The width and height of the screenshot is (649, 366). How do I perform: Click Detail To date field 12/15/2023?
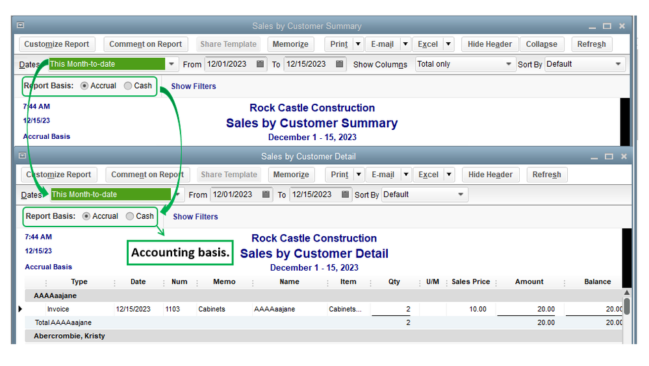315,195
